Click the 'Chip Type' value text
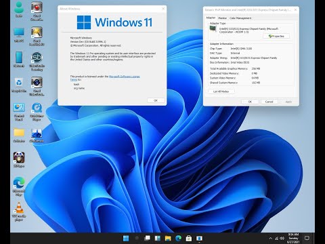 click(x=241, y=49)
